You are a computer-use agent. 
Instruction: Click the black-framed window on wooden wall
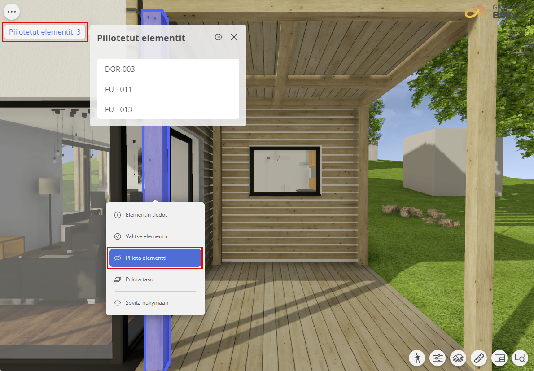pos(285,171)
